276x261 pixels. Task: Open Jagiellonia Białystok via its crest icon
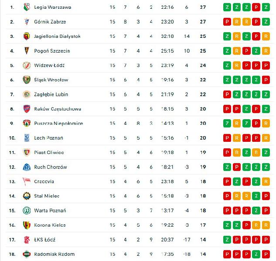click(x=26, y=37)
